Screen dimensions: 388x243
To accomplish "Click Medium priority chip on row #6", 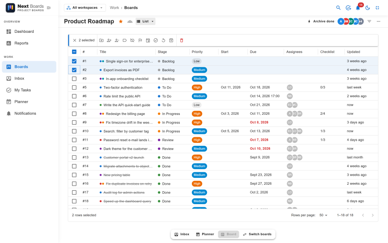I will pyautogui.click(x=199, y=96).
